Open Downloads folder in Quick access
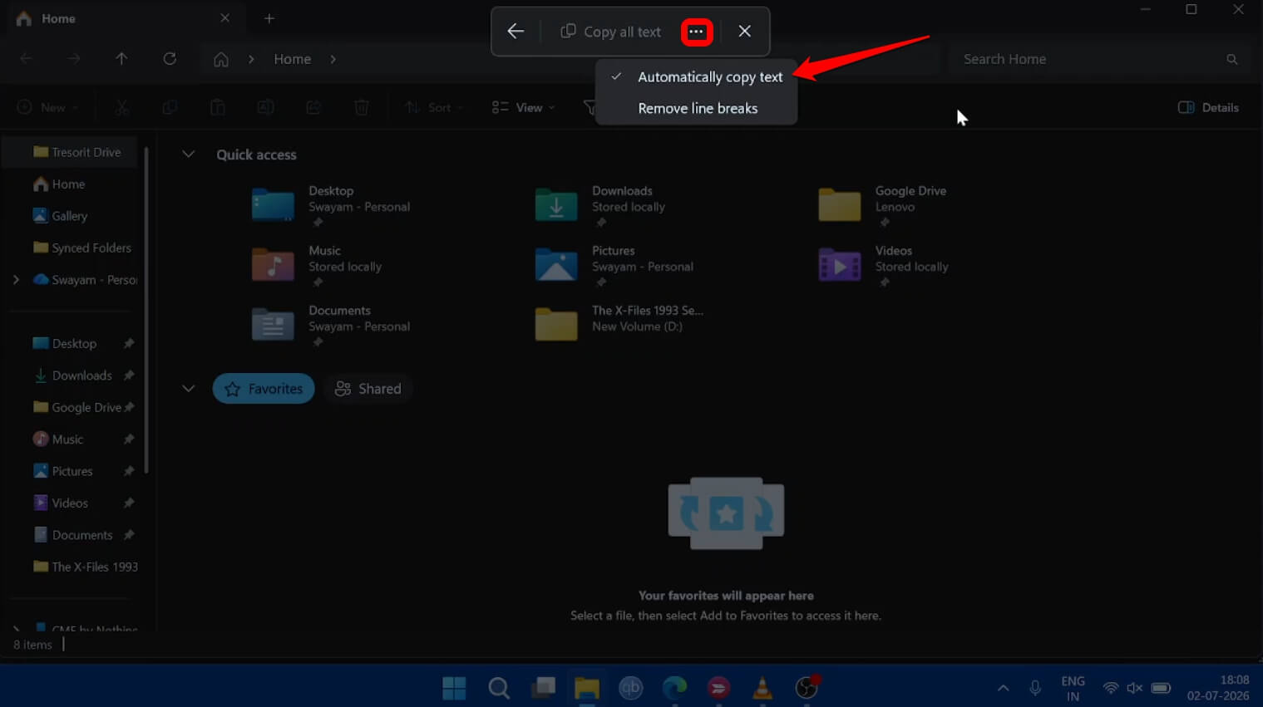This screenshot has width=1263, height=707. click(x=601, y=205)
